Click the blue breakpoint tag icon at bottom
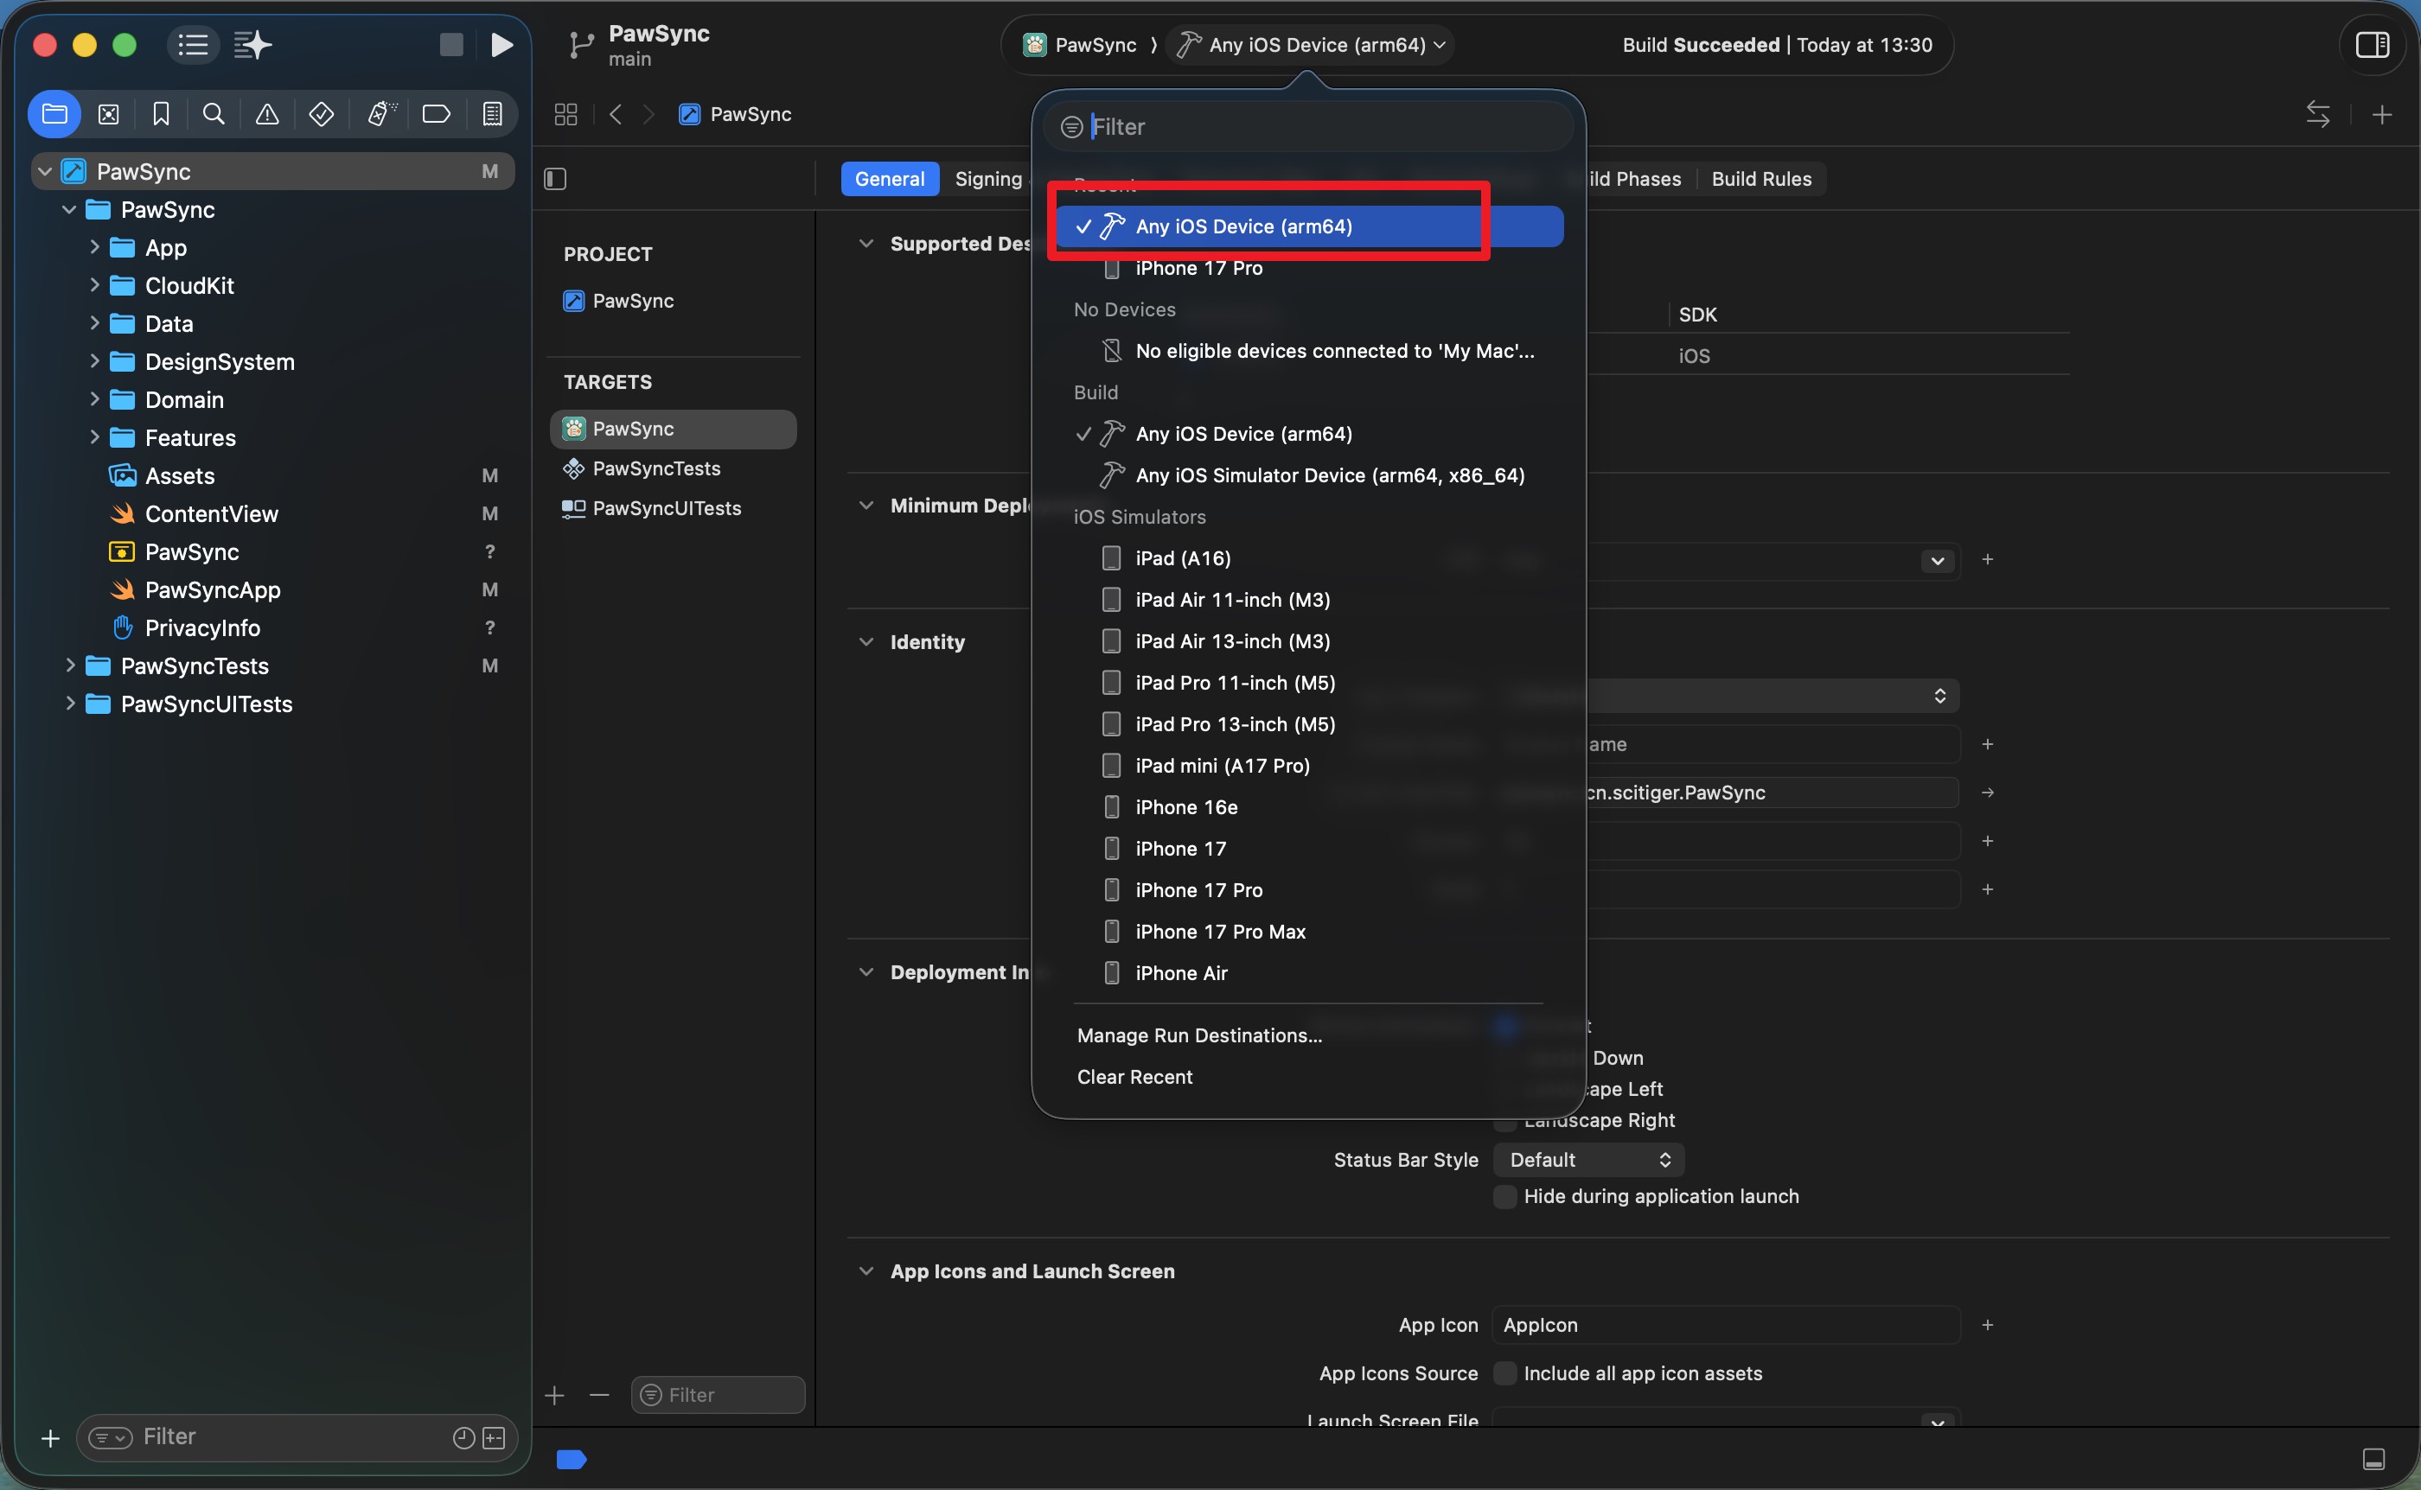2421x1490 pixels. click(572, 1460)
